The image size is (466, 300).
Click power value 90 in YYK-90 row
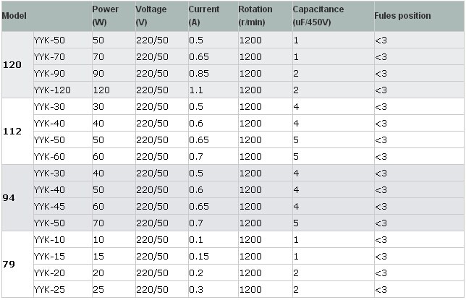pos(98,73)
